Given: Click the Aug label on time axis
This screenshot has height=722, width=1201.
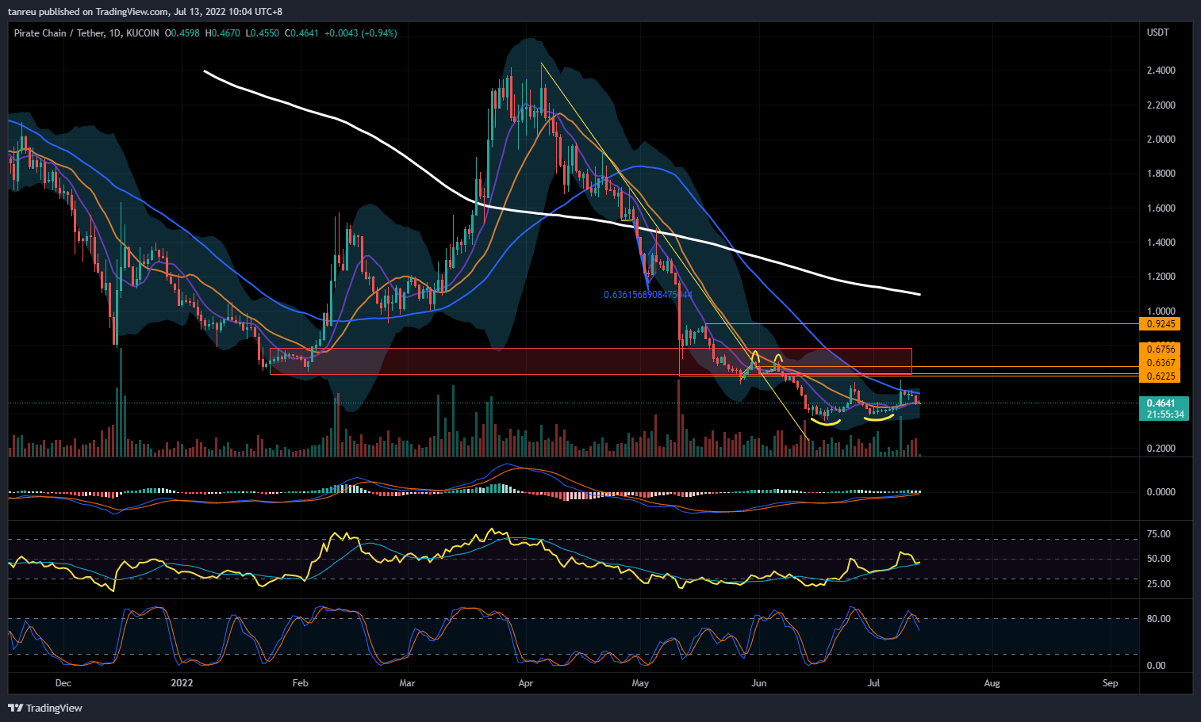Looking at the screenshot, I should click(992, 683).
